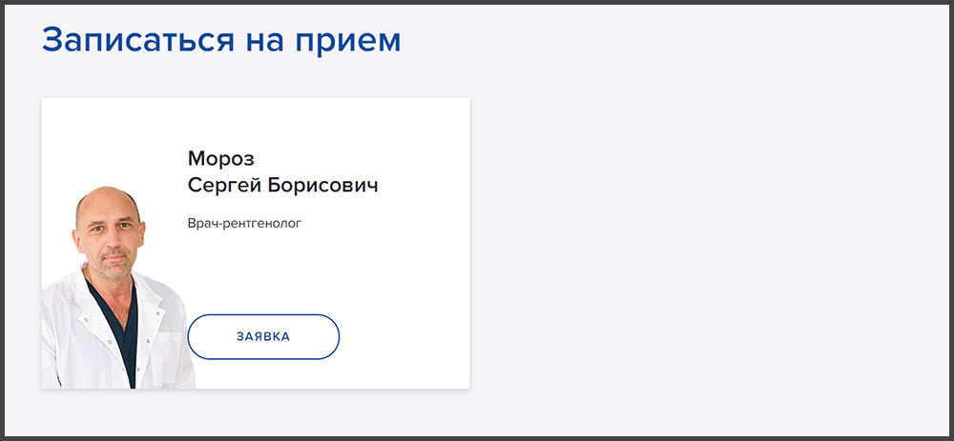954x441 pixels.
Task: Click the word Записаться in the heading
Action: 138,41
